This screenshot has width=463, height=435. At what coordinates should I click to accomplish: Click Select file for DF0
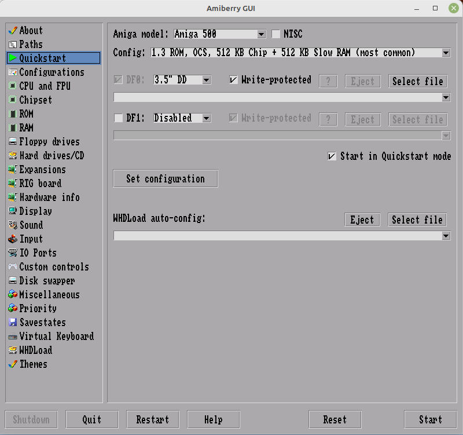pyautogui.click(x=417, y=81)
